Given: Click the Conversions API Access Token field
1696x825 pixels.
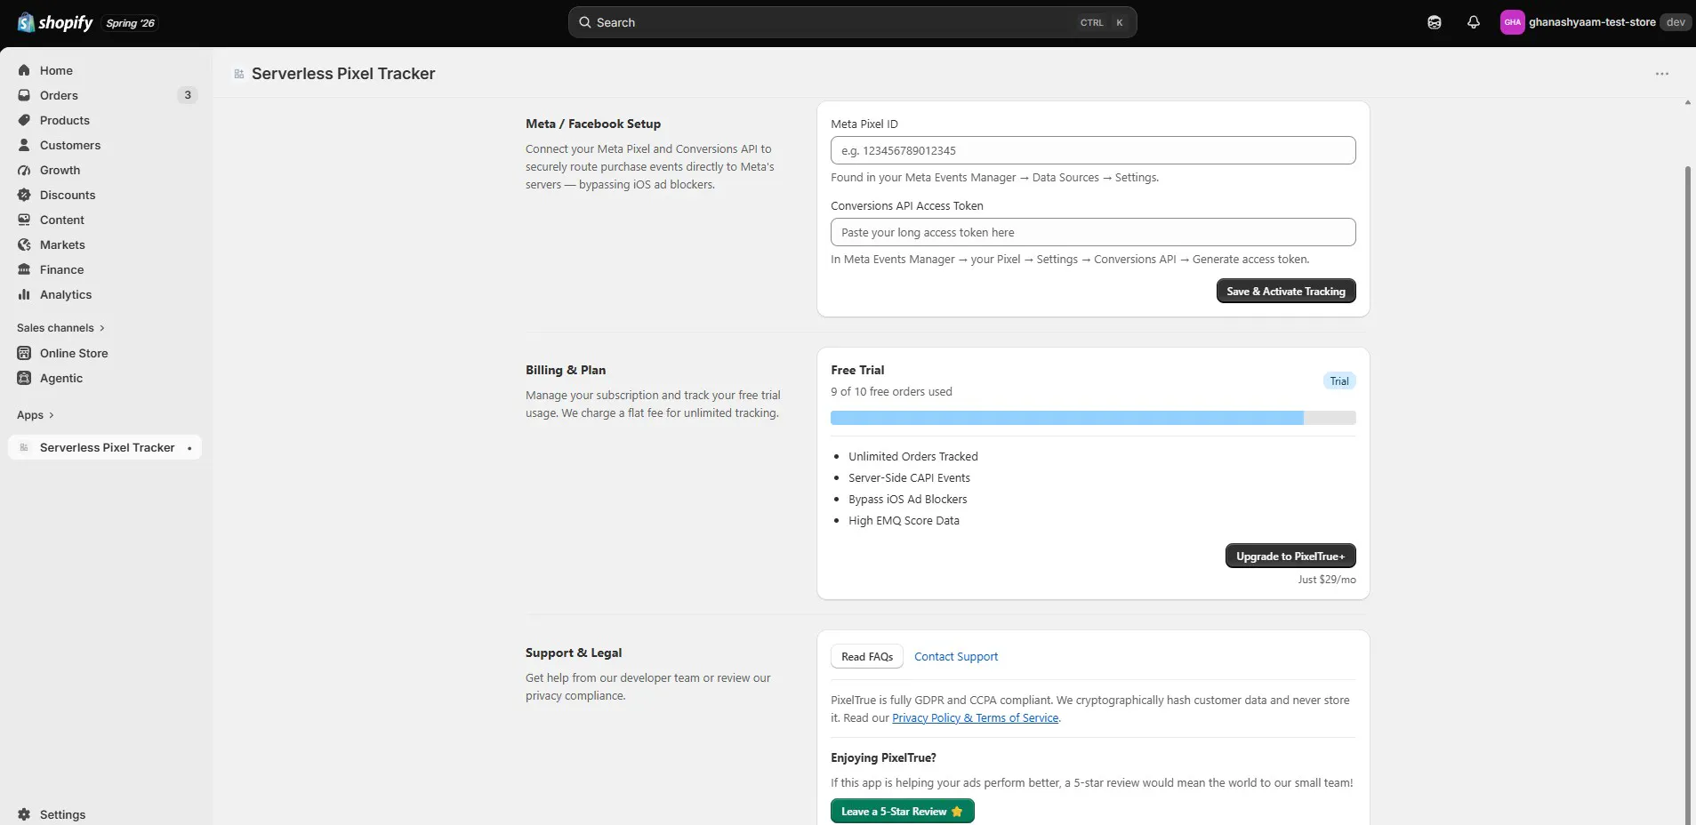Looking at the screenshot, I should (x=1093, y=232).
